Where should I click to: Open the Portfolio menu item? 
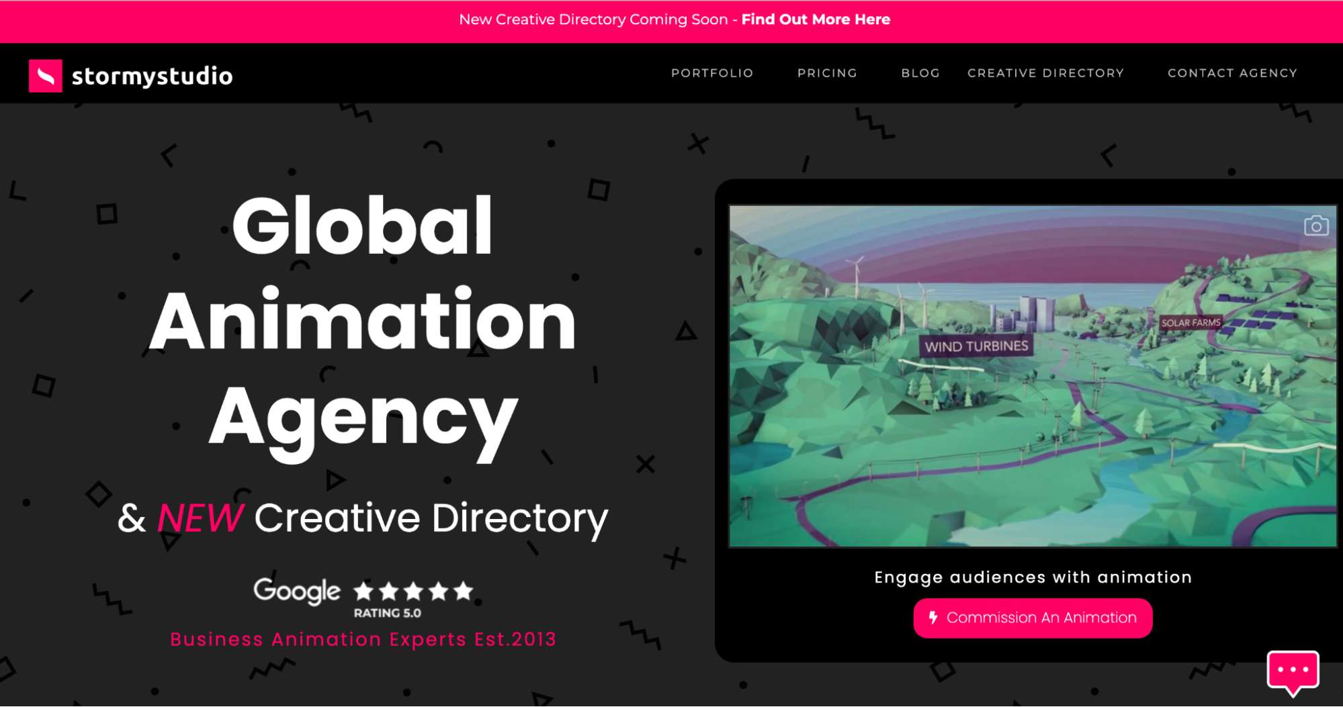tap(711, 73)
